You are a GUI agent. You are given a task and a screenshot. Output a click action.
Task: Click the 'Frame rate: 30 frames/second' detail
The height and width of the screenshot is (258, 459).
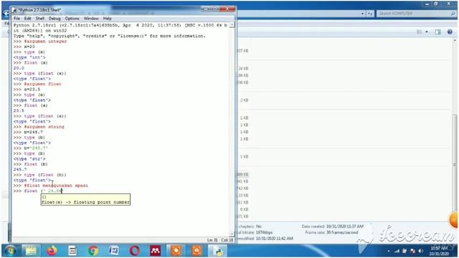331,232
